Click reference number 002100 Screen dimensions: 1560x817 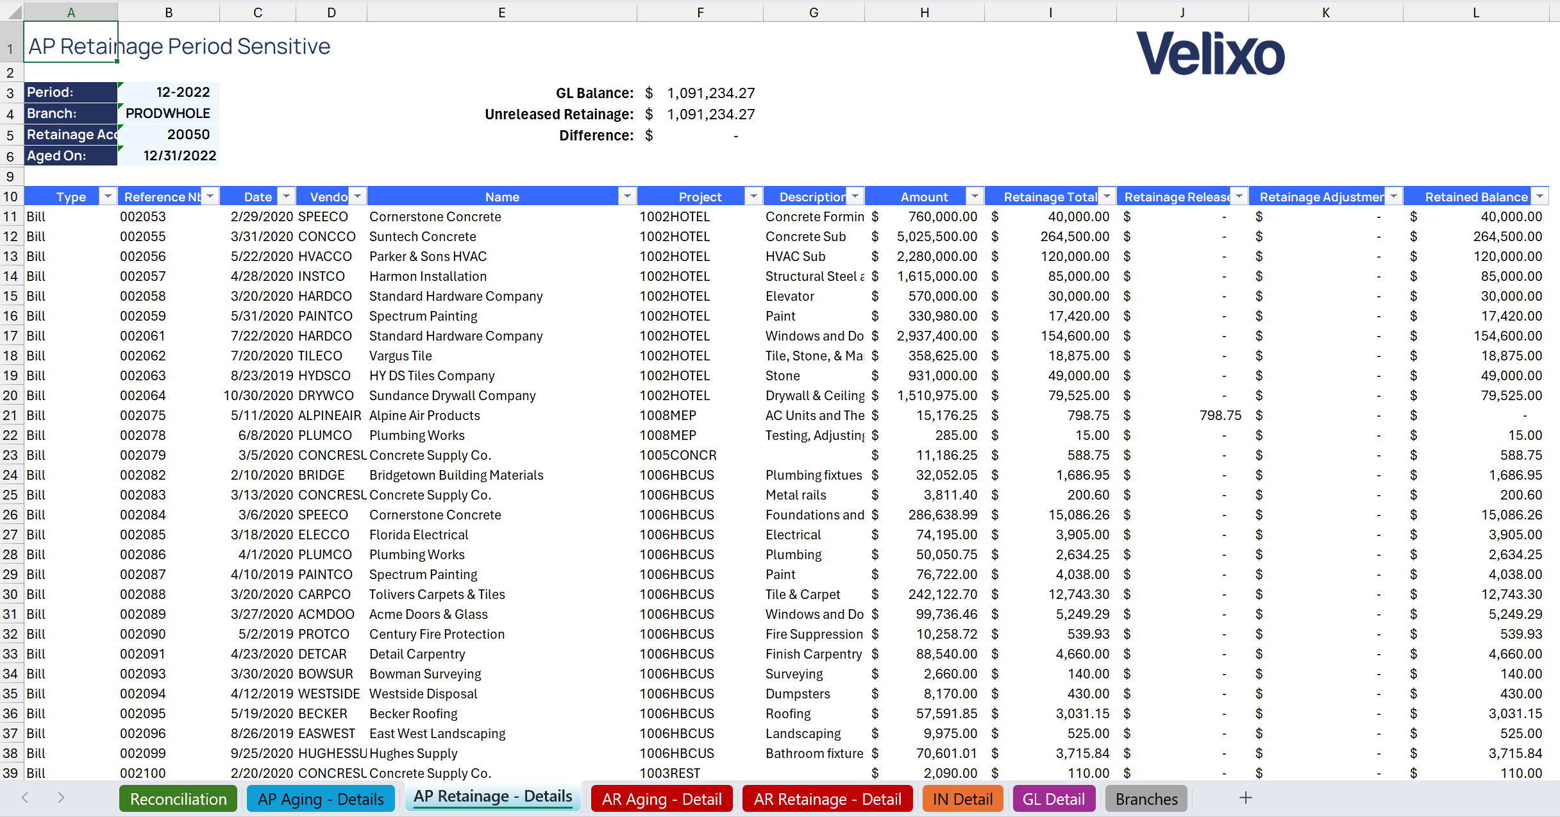click(x=142, y=773)
